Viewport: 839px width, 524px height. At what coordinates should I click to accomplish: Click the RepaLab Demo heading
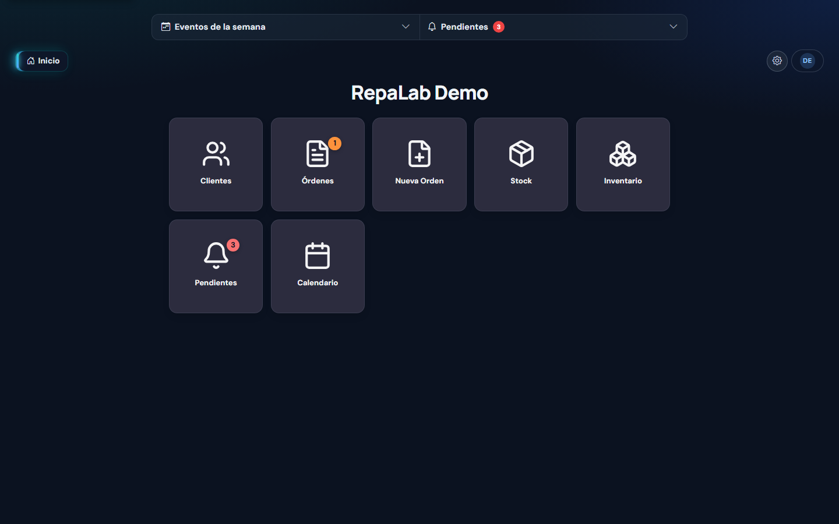(419, 93)
